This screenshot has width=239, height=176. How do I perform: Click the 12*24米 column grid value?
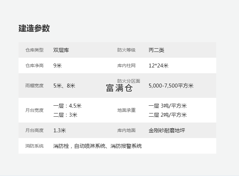coord(158,65)
